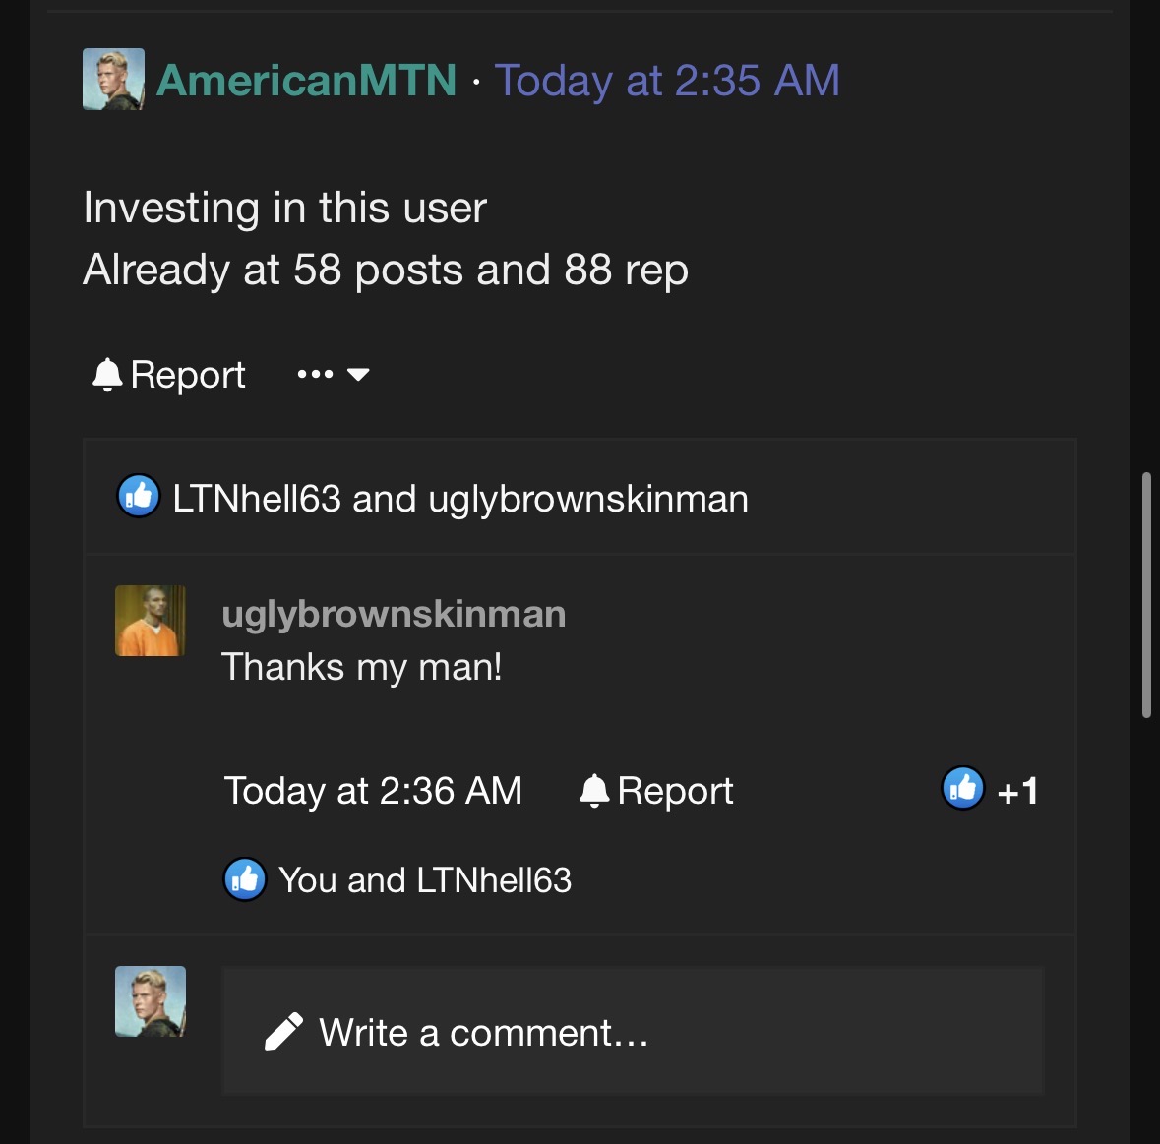Screen dimensions: 1160x1144
Task: Click the bell icon under AmericanMTN's post
Action: click(106, 375)
